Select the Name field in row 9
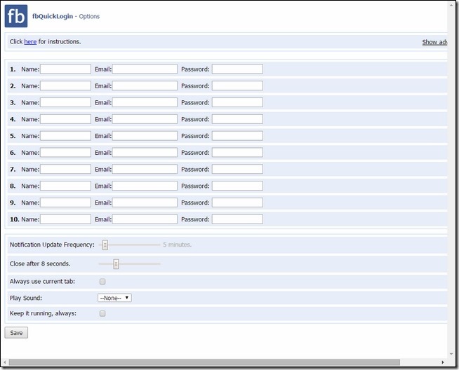The width and height of the screenshot is (459, 370). click(x=65, y=203)
